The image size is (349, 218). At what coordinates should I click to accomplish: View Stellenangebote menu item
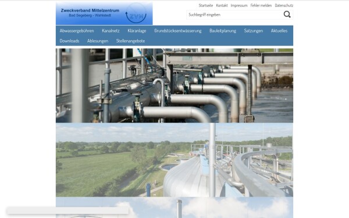(130, 41)
